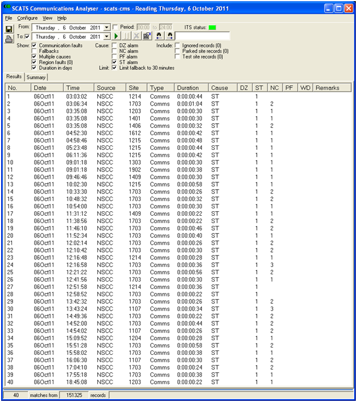357x402 pixels.
Task: Click the search text field beside binoculars
Action: [x=202, y=36]
